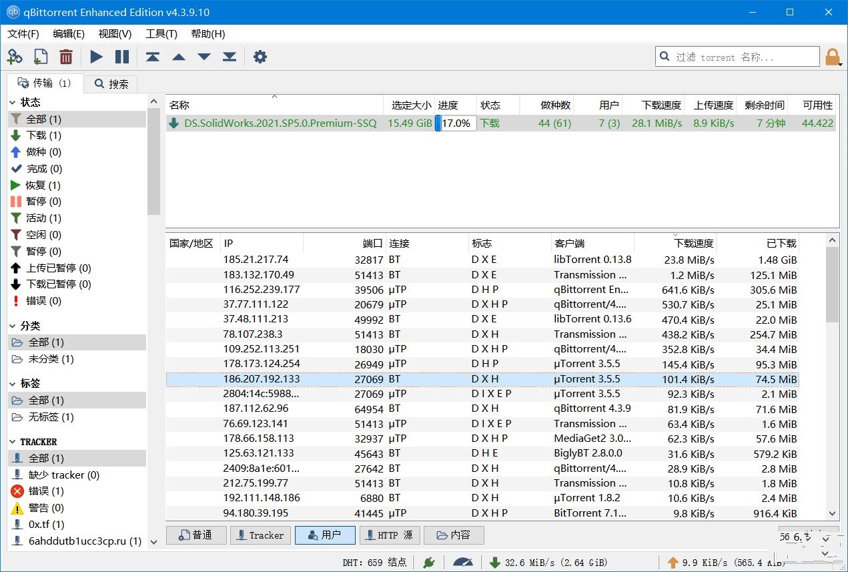This screenshot has width=848, height=572.
Task: Open the HTTP 源 tab
Action: point(390,535)
